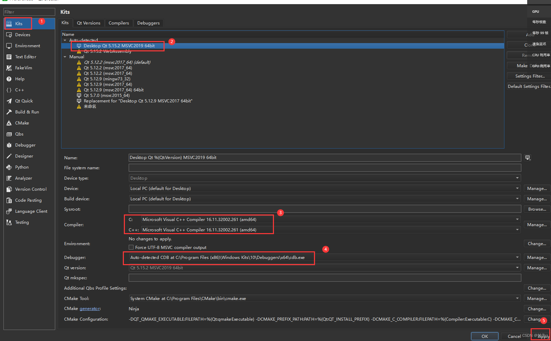
Task: Open the CMake generator link
Action: 90,309
